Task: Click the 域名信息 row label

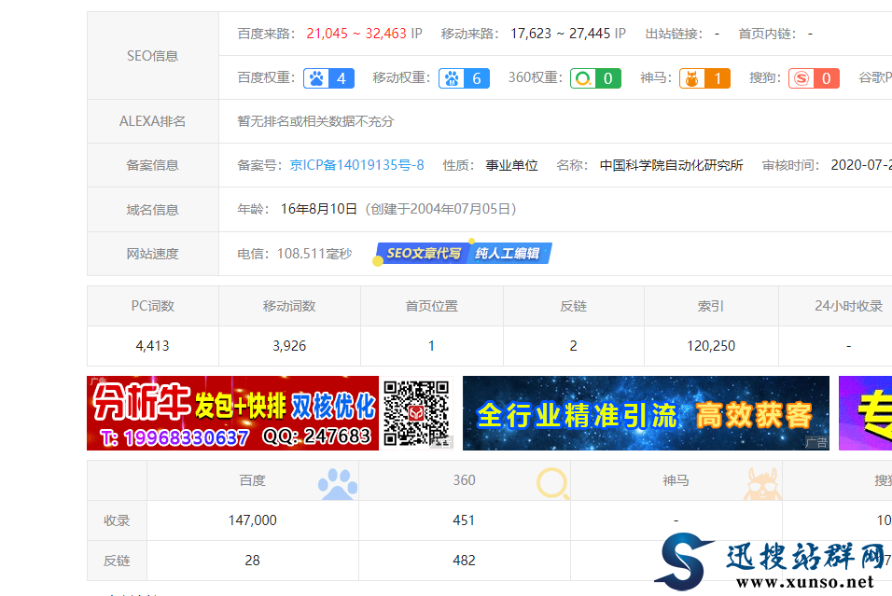Action: coord(152,210)
